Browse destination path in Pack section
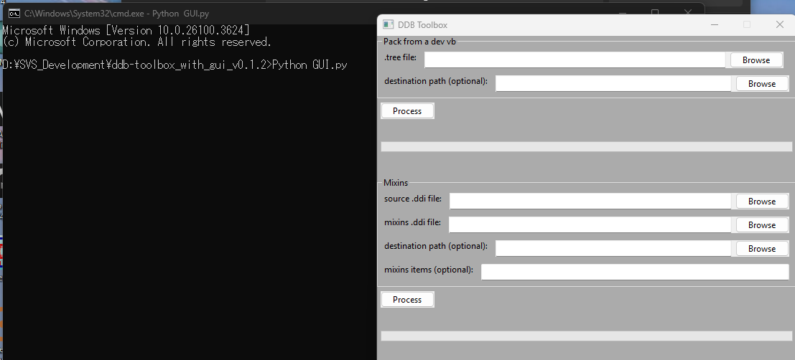 point(761,84)
